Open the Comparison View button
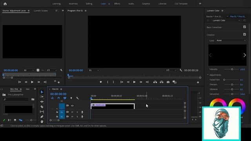251x141 pixels. (x=175, y=82)
